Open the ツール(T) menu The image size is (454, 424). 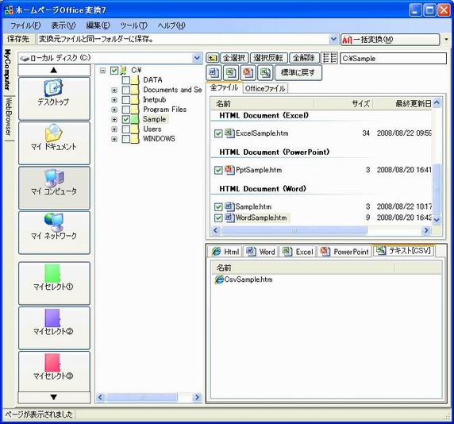[x=133, y=25]
